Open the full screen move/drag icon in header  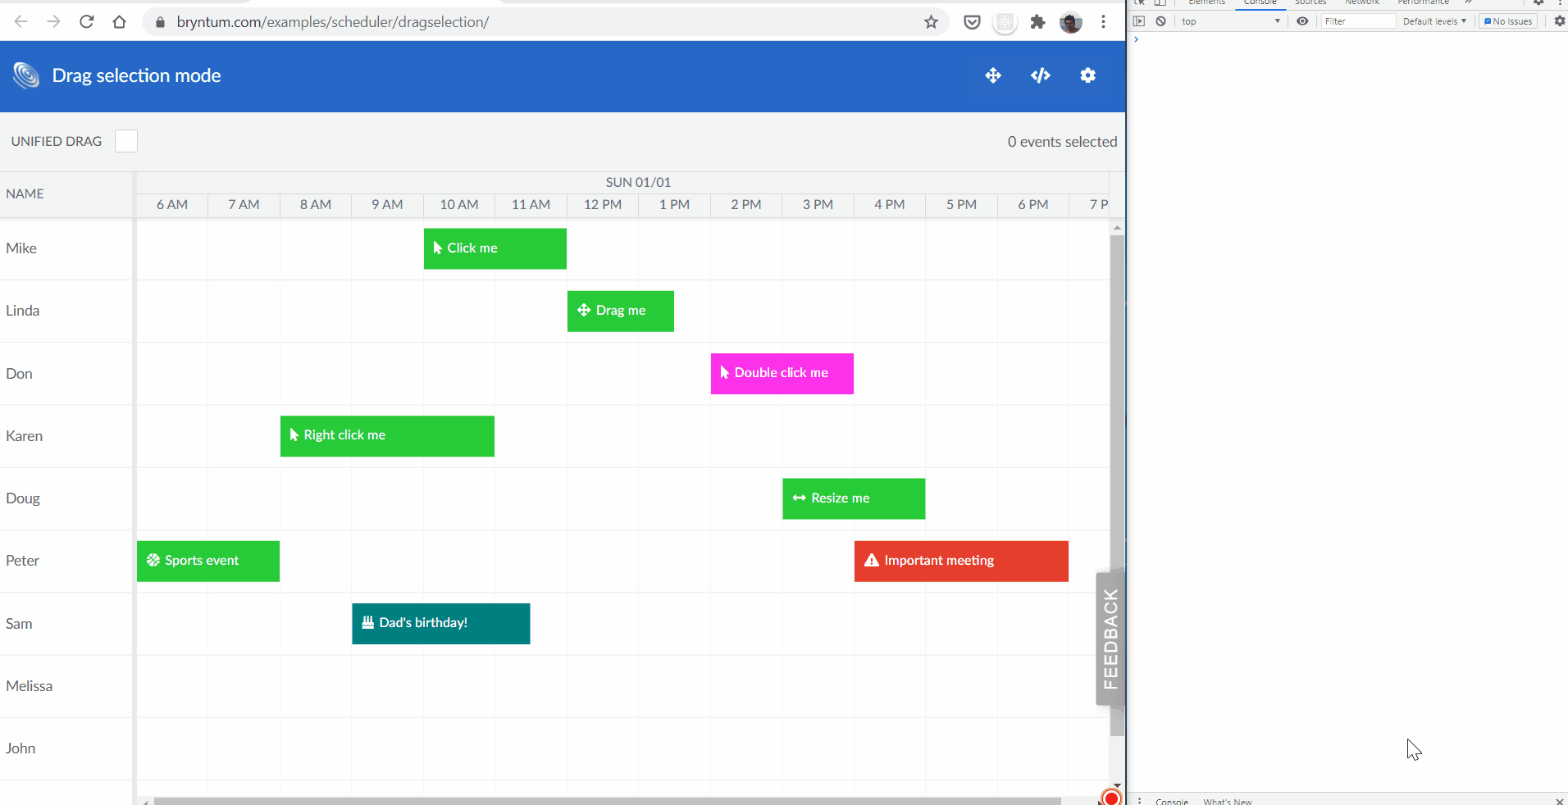pyautogui.click(x=993, y=75)
